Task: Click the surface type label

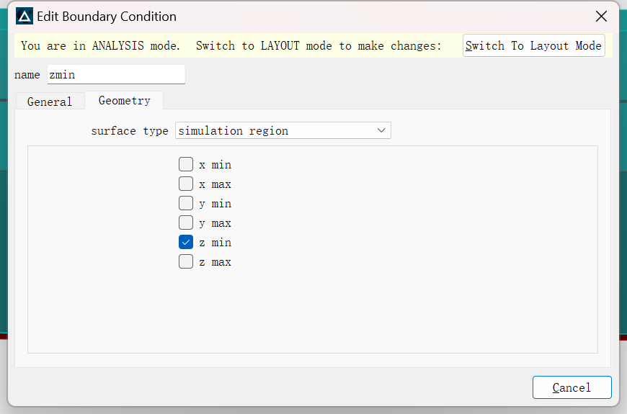Action: 130,130
